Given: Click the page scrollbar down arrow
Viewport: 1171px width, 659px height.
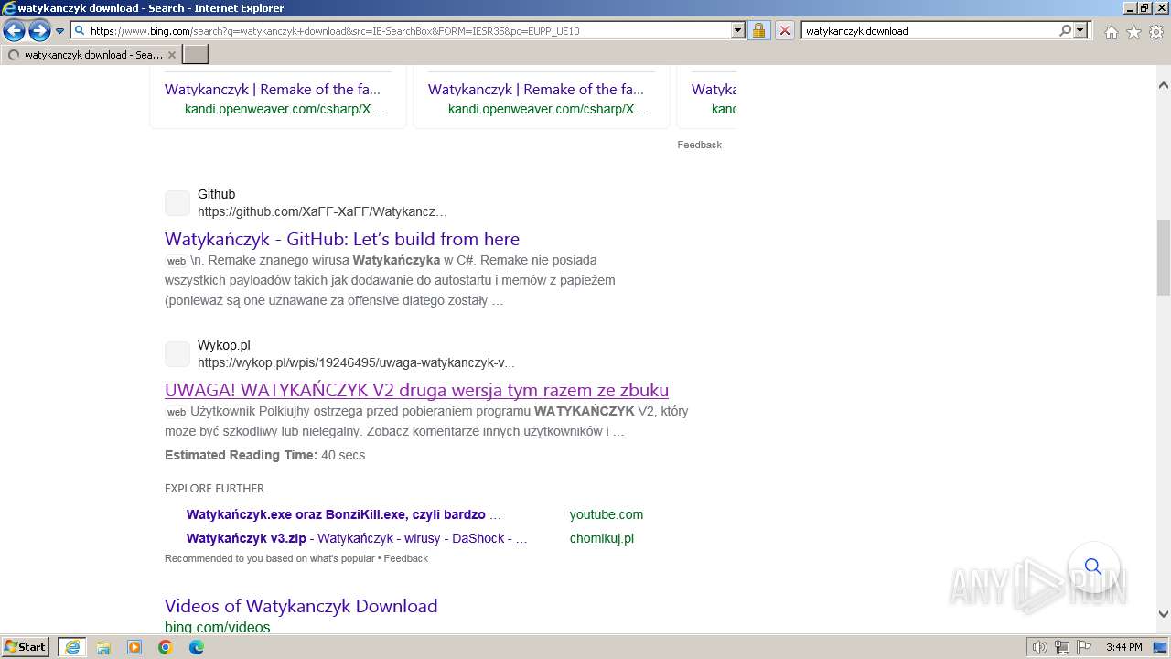Looking at the screenshot, I should pyautogui.click(x=1163, y=614).
